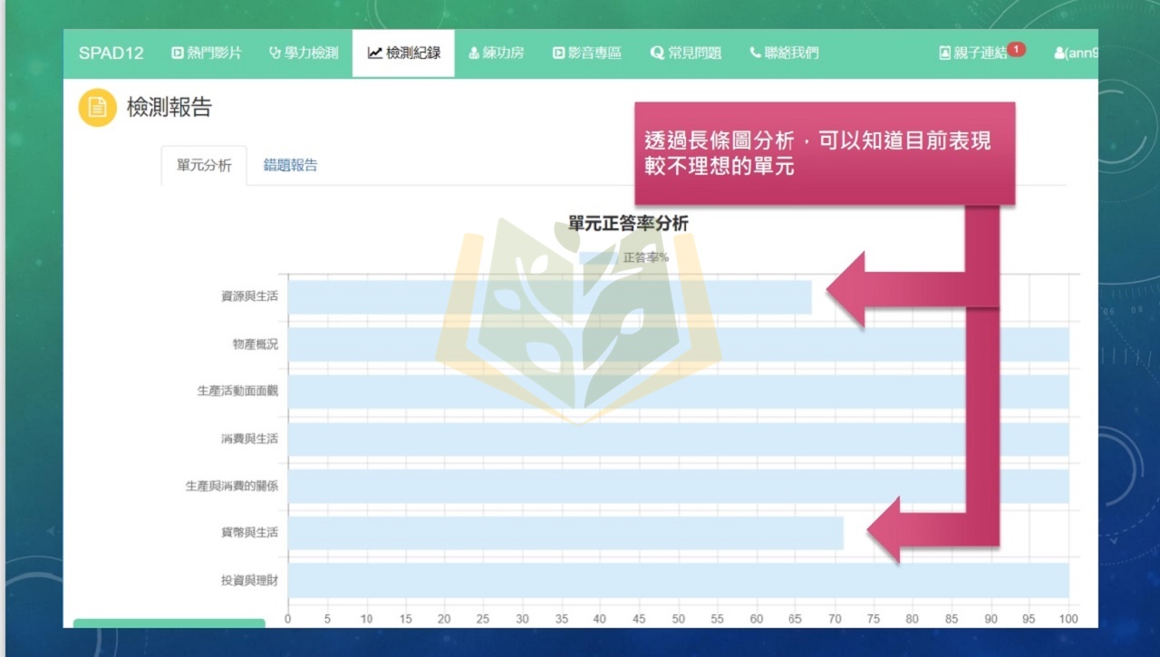Click the 貨幣與生活 axis label

249,533
